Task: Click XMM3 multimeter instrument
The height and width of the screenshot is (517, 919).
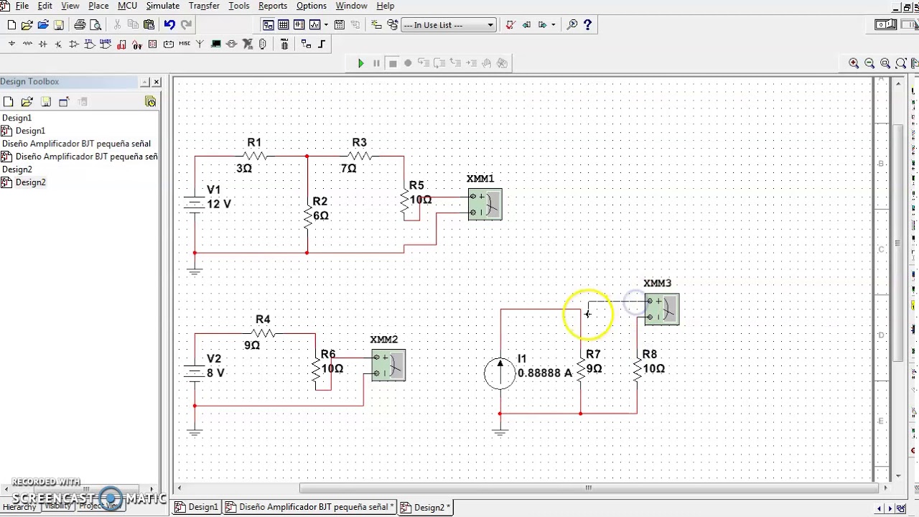Action: click(x=661, y=309)
